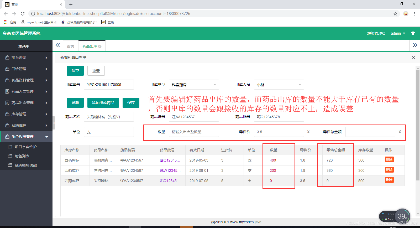Open 项目字典维护 submenu item

(26, 147)
